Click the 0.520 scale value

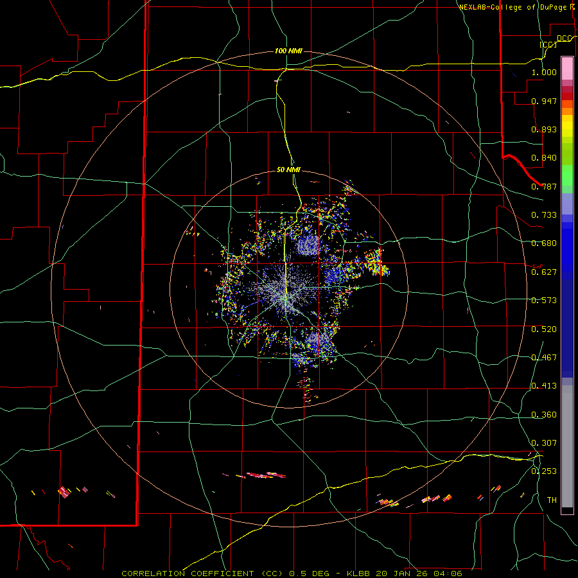tap(544, 329)
